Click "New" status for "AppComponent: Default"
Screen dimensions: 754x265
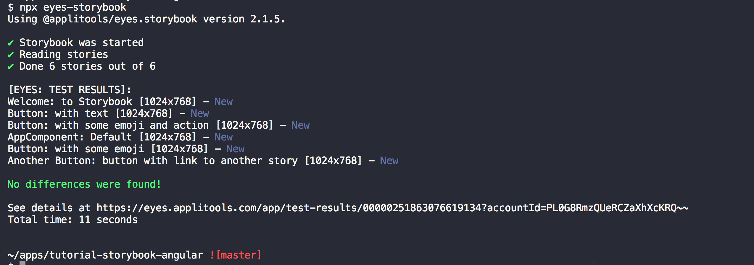223,137
